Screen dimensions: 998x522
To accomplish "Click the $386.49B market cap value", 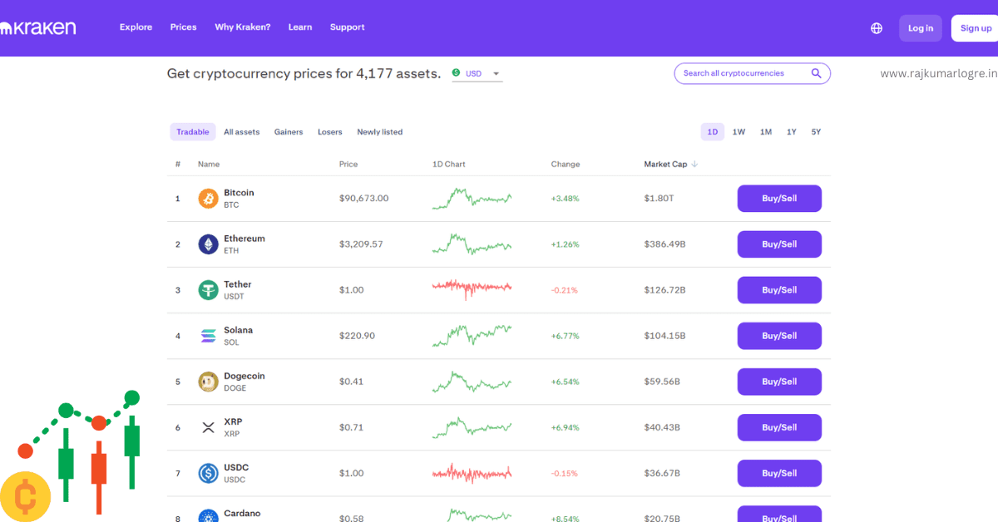I will tap(665, 244).
